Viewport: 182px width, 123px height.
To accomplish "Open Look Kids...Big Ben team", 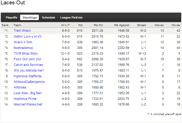I will [28, 93].
